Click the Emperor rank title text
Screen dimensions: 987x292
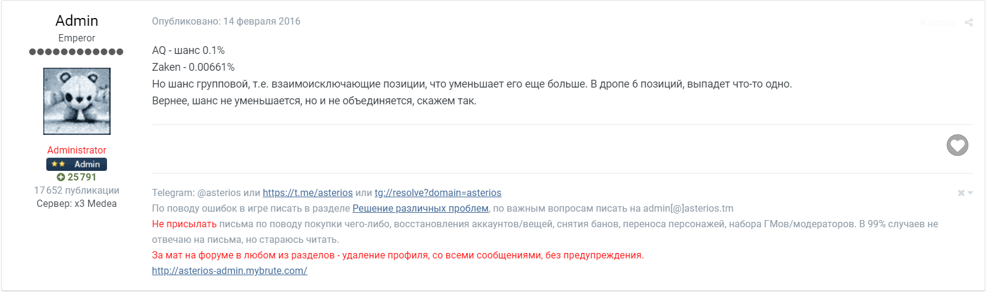pos(77,38)
